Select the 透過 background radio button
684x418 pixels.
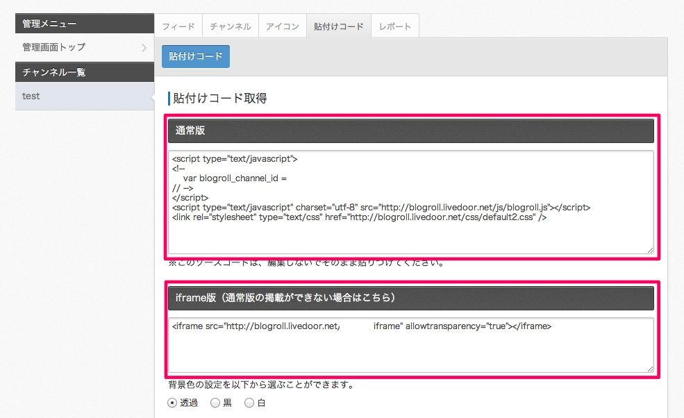tap(172, 403)
